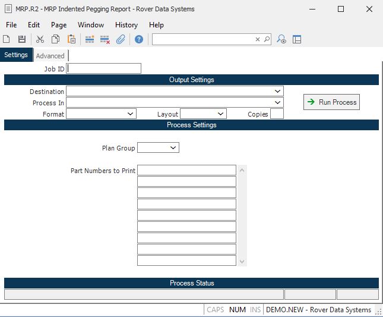
Task: Click the search magnifier icon
Action: click(x=267, y=39)
